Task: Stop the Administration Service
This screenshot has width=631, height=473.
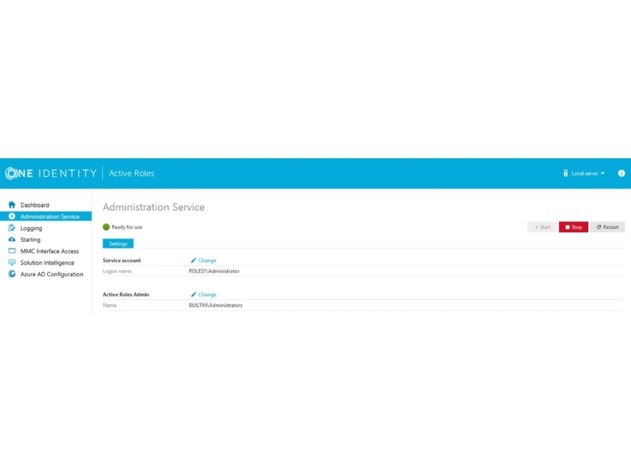Action: (x=574, y=227)
